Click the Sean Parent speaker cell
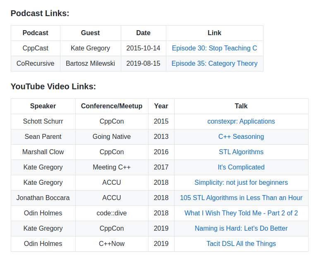This screenshot has width=321, height=260. [x=43, y=137]
